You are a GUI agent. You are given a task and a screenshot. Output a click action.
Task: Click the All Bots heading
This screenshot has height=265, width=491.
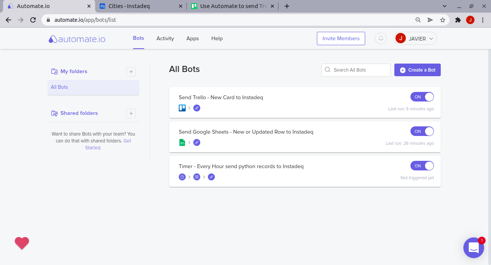[x=185, y=69]
